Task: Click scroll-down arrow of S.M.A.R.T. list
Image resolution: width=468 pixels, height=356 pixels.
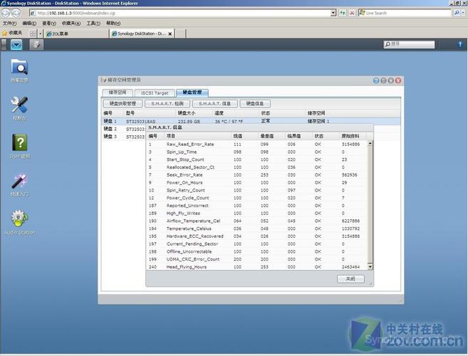Action: (x=370, y=267)
